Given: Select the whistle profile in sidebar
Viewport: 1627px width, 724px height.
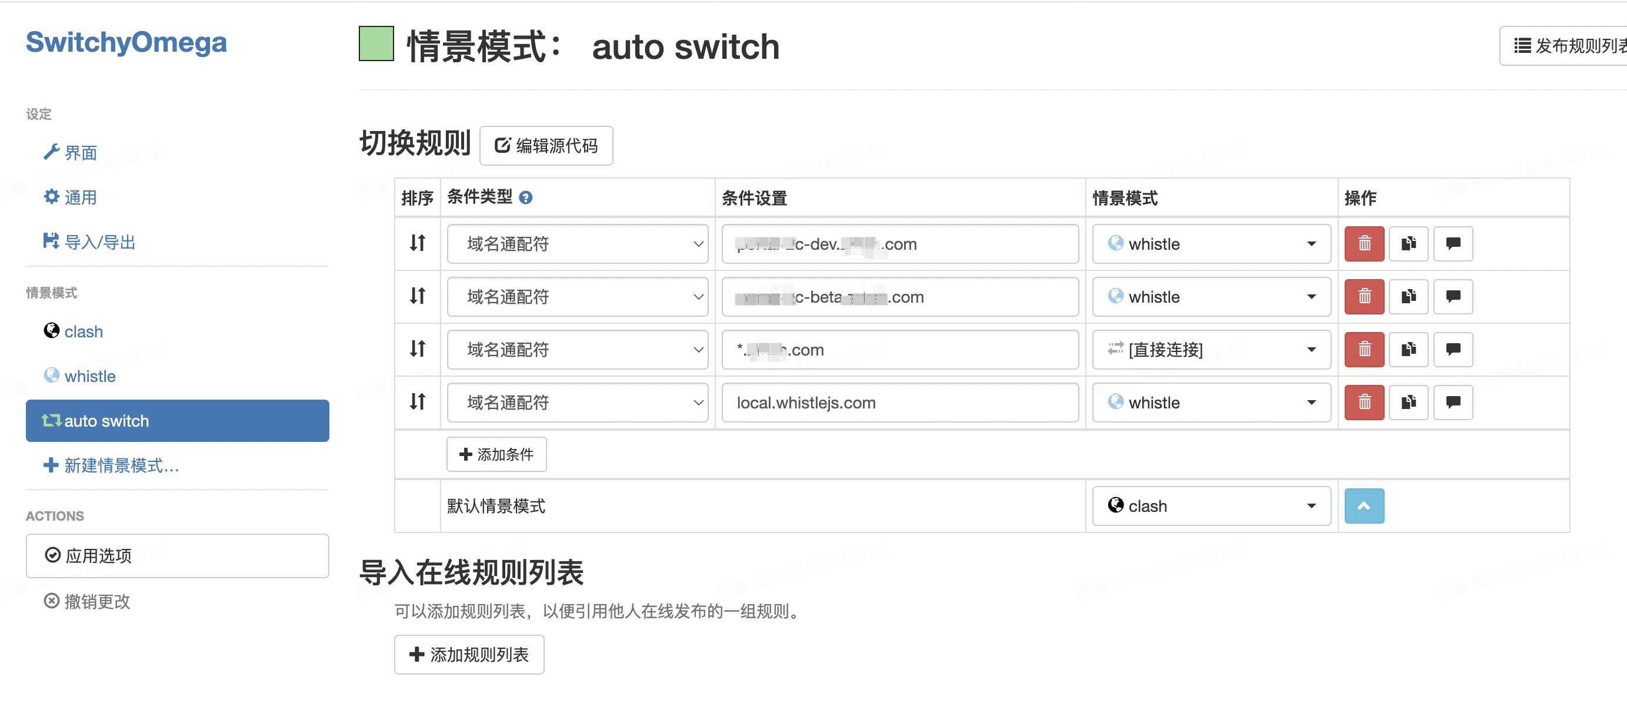Looking at the screenshot, I should 79,377.
